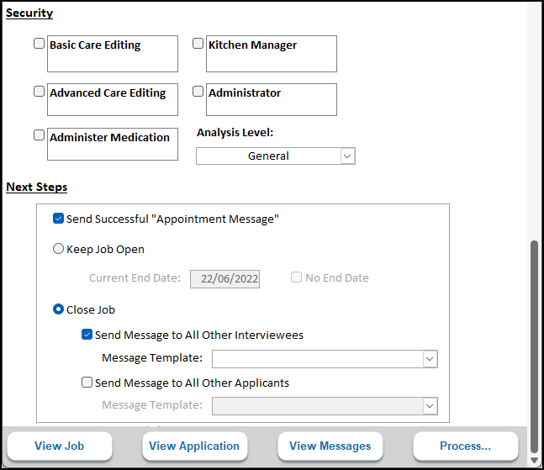Enable the Basic Care Editing checkbox
The height and width of the screenshot is (470, 544).
pyautogui.click(x=40, y=45)
